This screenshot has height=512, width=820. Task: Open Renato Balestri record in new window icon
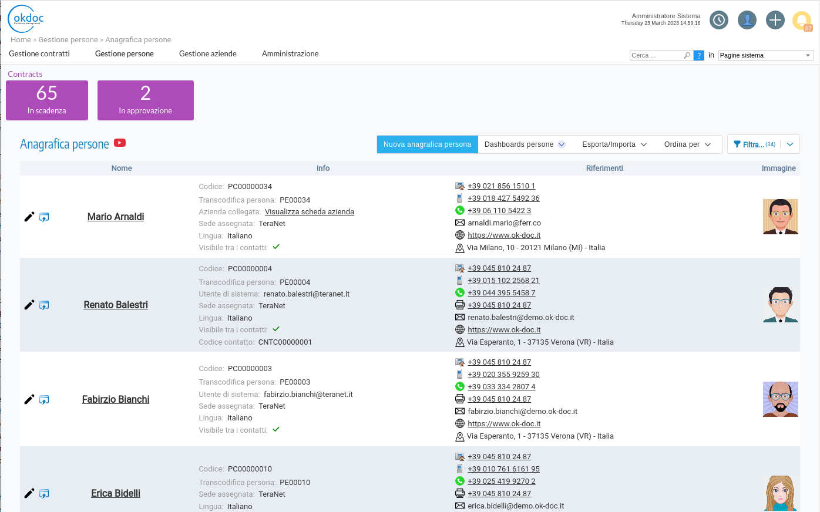click(44, 305)
